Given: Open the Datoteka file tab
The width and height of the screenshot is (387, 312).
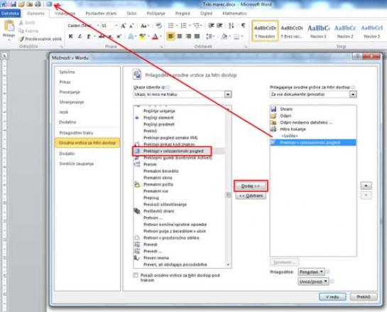Looking at the screenshot, I should click(x=10, y=14).
